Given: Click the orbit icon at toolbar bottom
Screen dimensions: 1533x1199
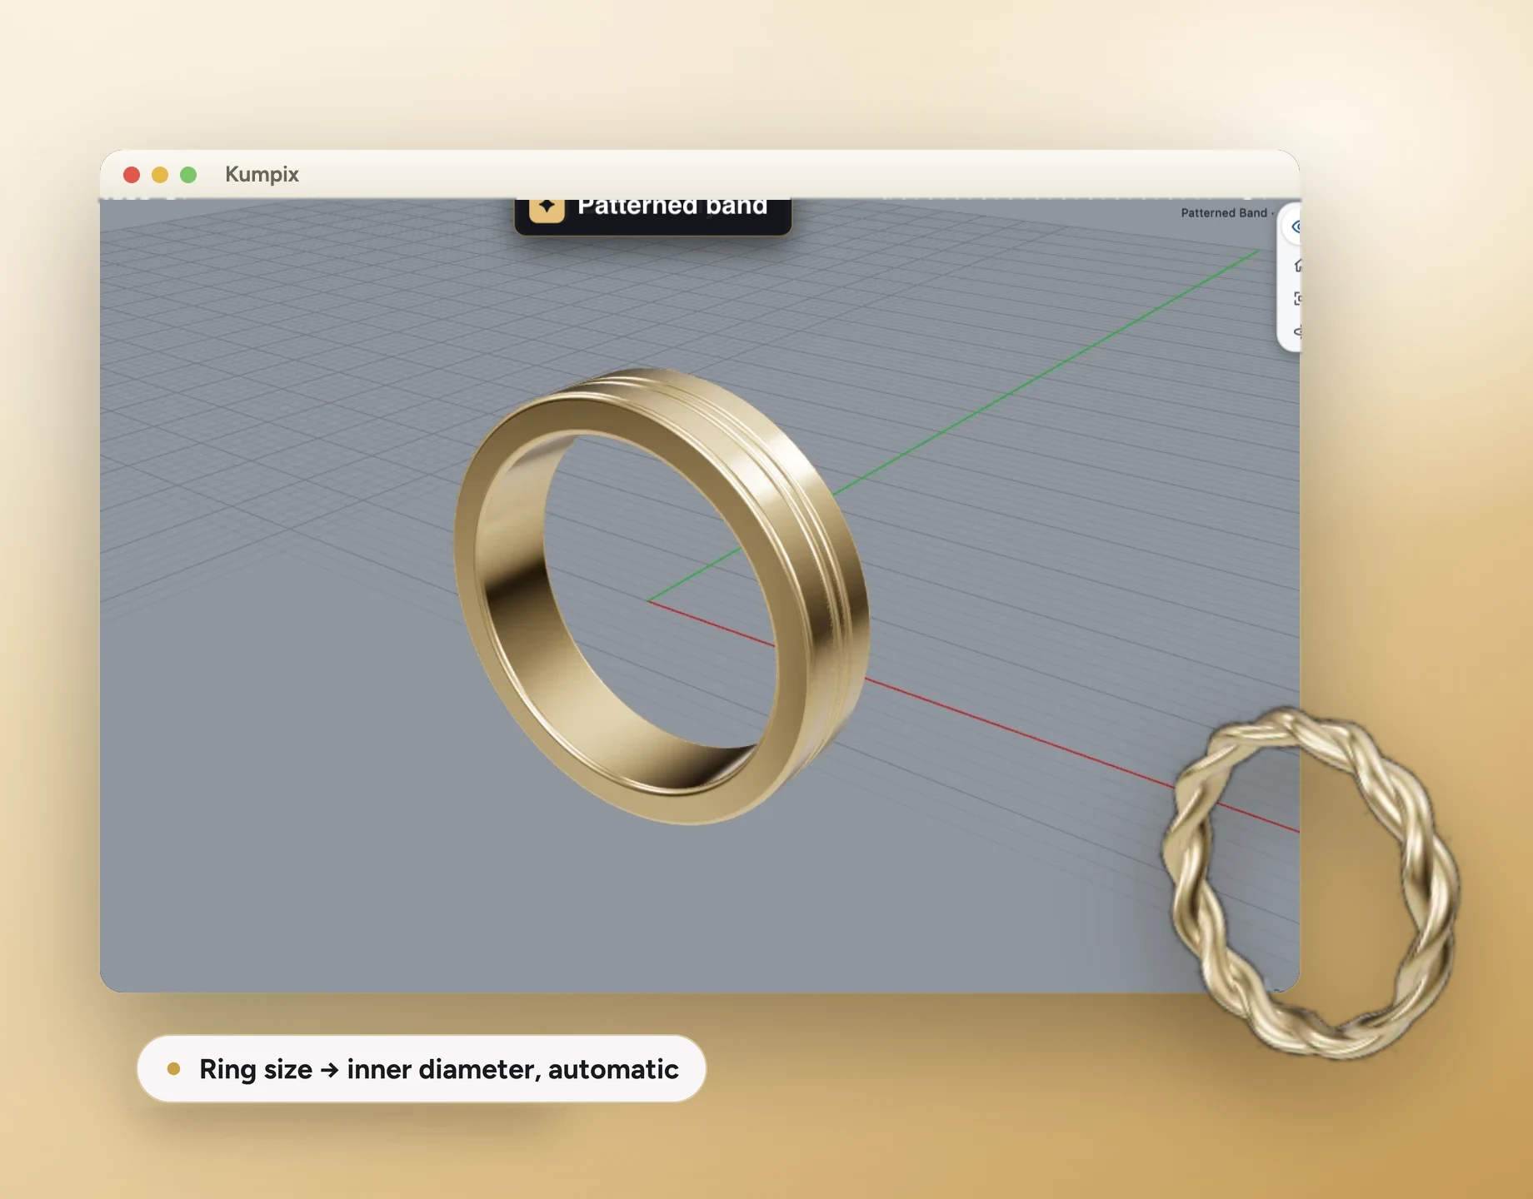Looking at the screenshot, I should tap(1296, 331).
